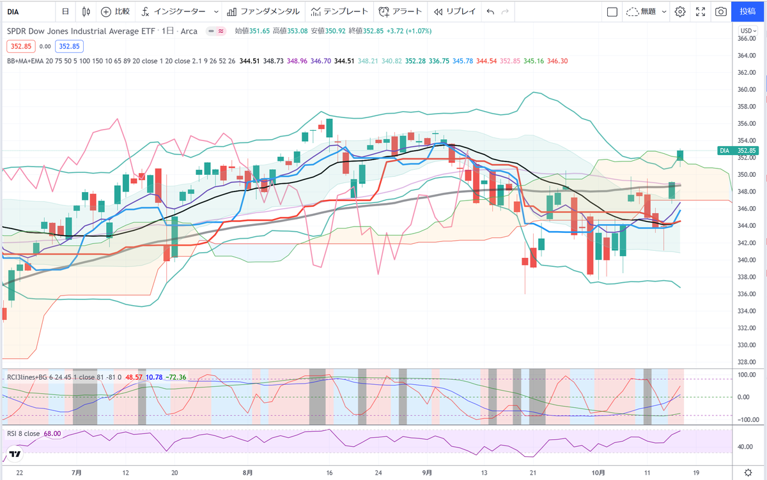The width and height of the screenshot is (767, 480).
Task: Open the USD currency dropdown
Action: [x=747, y=31]
